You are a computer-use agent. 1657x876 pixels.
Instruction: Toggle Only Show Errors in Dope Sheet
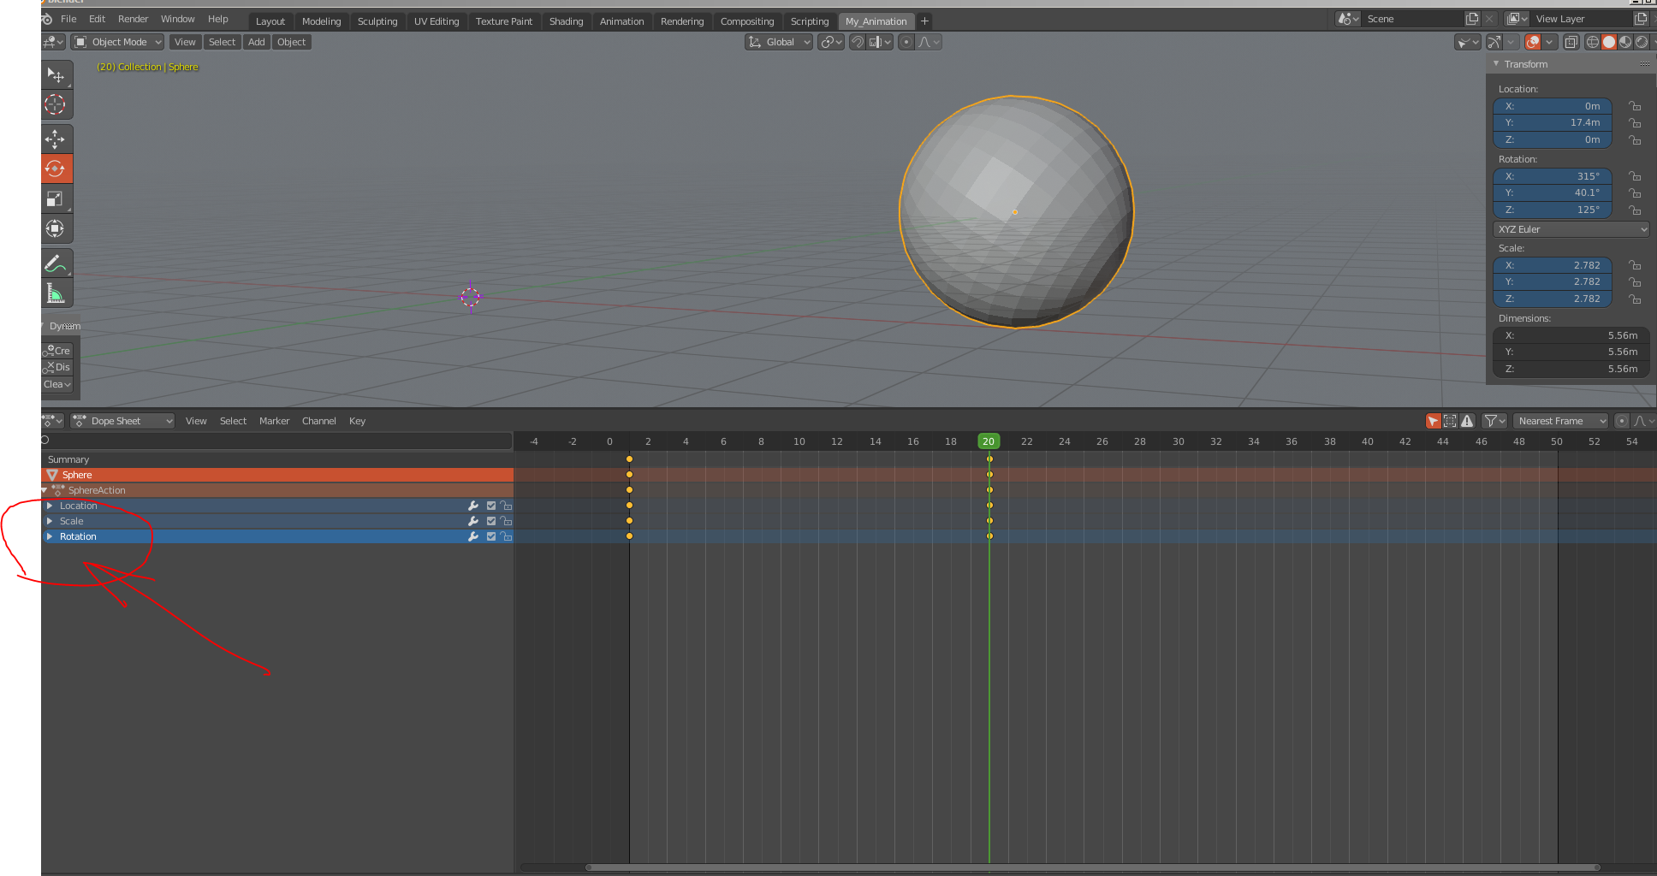pos(1467,421)
